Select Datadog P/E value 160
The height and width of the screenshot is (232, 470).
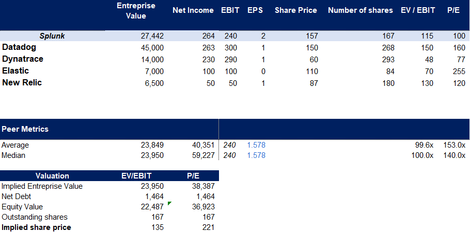[x=459, y=48]
